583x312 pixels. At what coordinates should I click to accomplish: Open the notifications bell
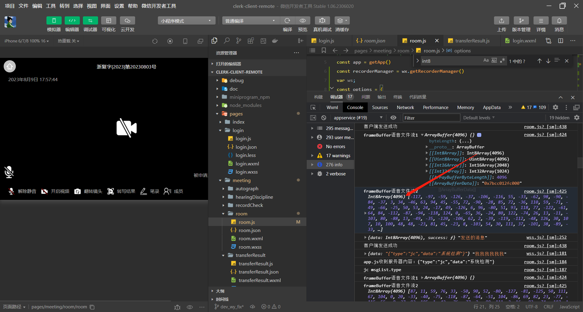click(x=559, y=21)
